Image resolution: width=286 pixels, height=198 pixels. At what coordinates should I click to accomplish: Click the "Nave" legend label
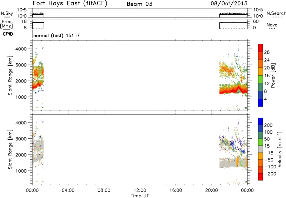coord(272,25)
